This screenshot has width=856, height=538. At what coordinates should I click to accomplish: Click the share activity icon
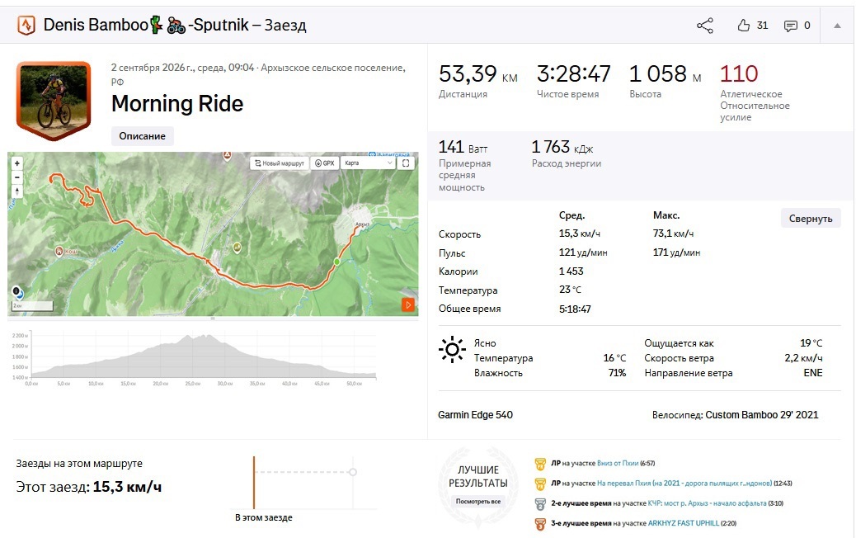[x=705, y=26]
